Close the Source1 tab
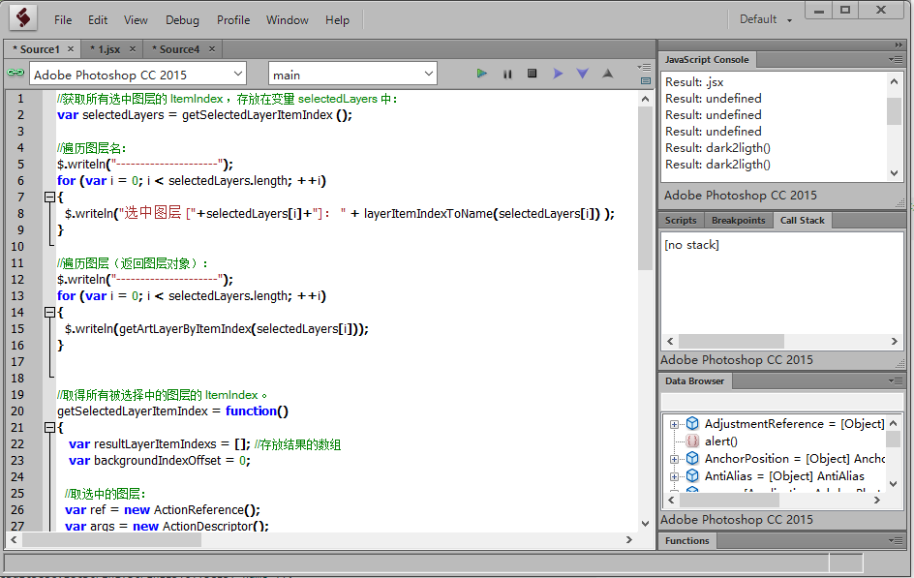 (71, 49)
